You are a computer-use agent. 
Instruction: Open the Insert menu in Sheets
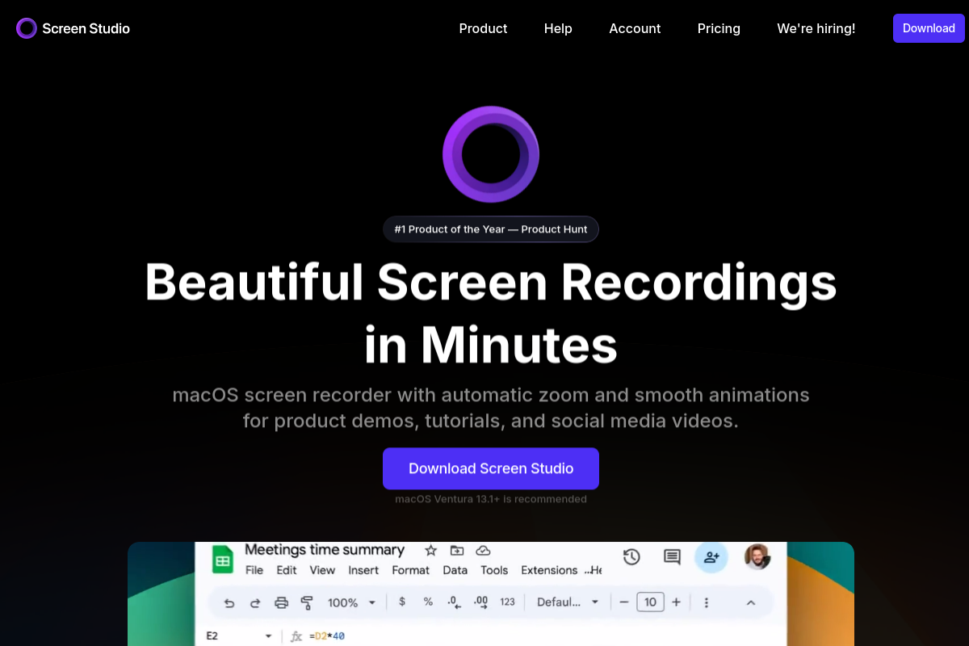click(363, 570)
